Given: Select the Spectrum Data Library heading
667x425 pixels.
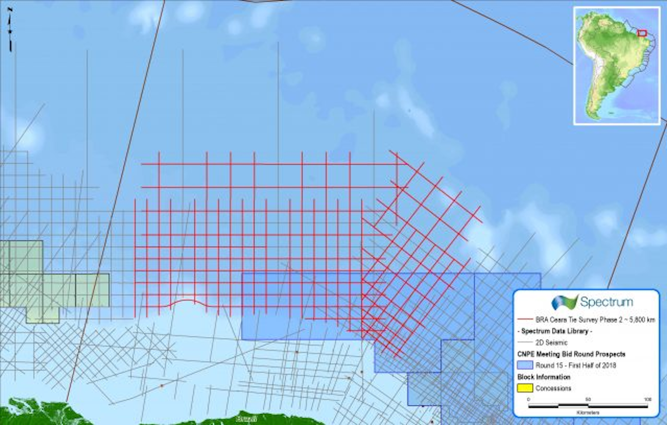Looking at the screenshot, I should tap(555, 331).
